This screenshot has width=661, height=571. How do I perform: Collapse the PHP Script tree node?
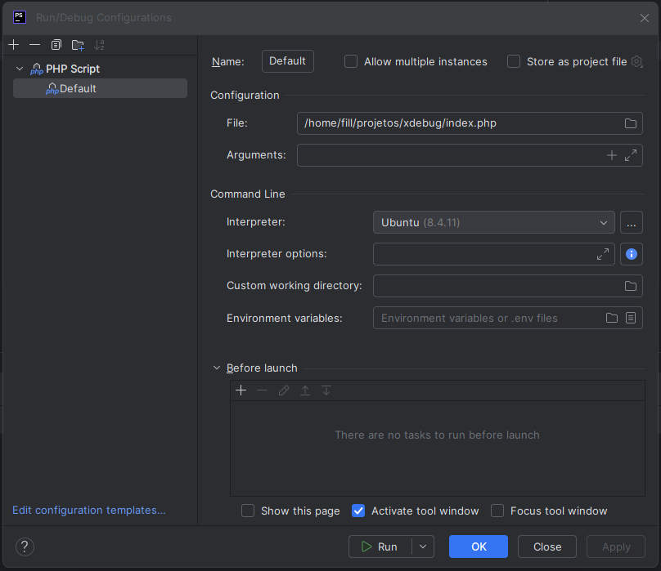click(20, 69)
